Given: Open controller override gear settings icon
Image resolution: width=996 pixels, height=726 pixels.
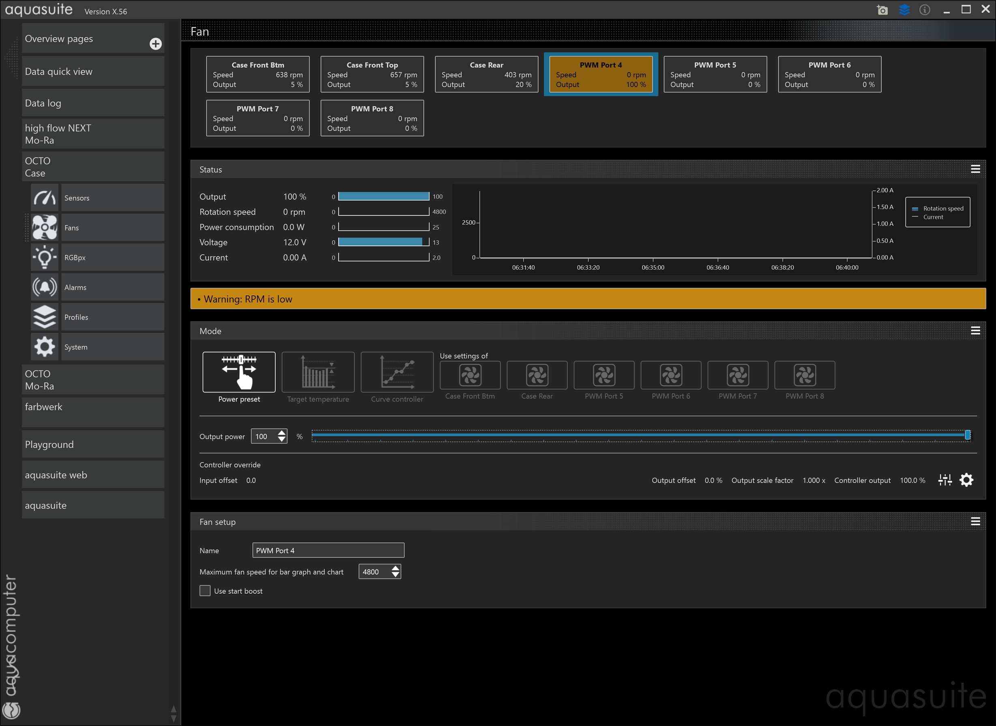Looking at the screenshot, I should tap(966, 480).
